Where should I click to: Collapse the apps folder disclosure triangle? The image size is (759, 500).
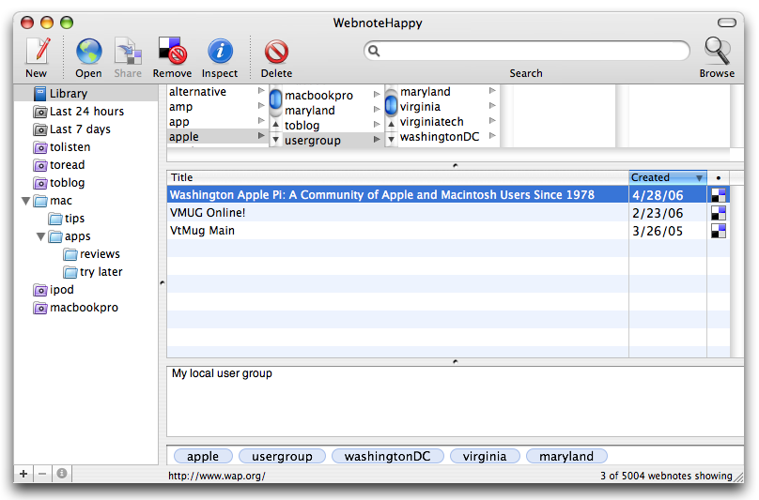pyautogui.click(x=41, y=236)
